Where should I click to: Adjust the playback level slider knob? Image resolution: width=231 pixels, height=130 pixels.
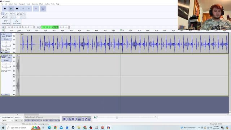point(69,27)
